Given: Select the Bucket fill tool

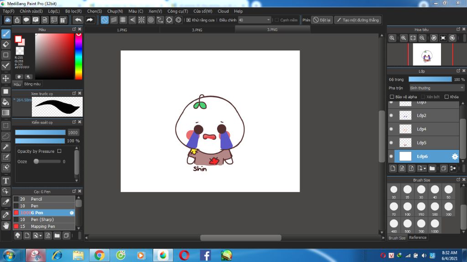Looking at the screenshot, I should tap(5, 102).
